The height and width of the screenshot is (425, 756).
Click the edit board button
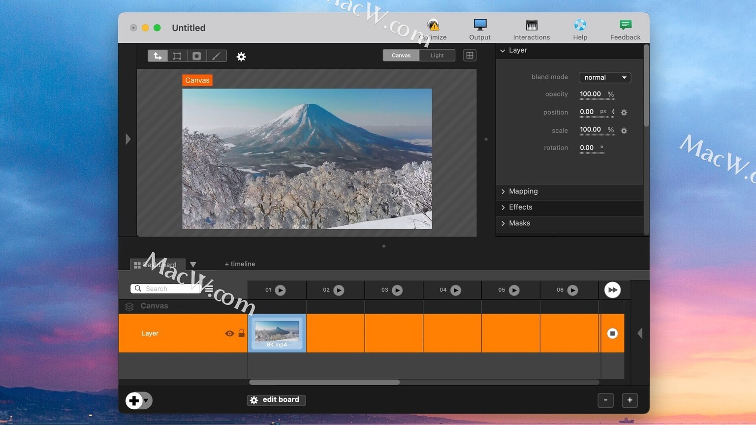point(276,400)
